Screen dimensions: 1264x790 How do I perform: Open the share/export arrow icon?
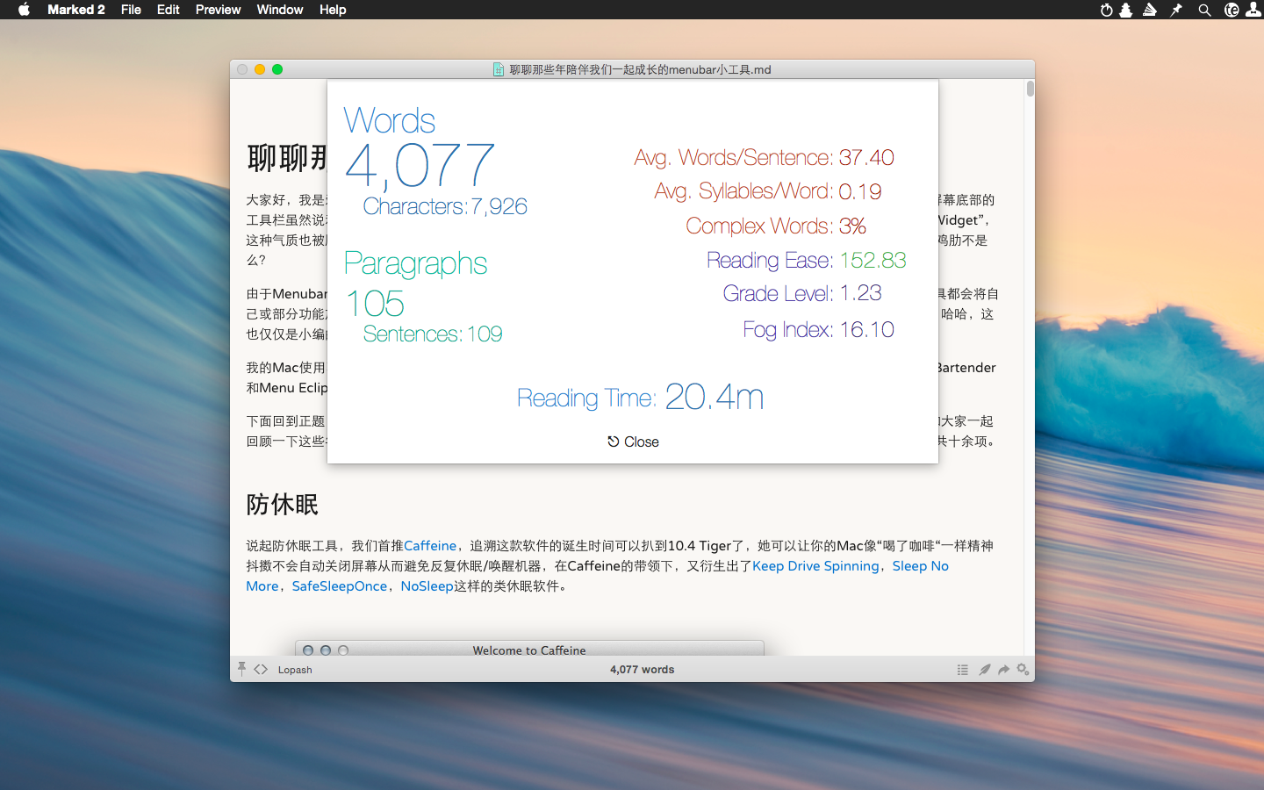point(1003,669)
